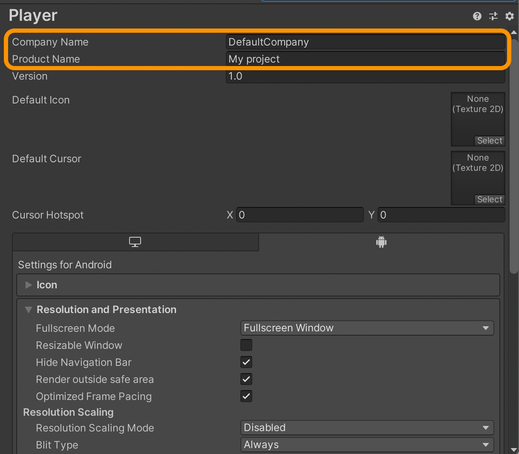Switch to desktop platform settings tab

(x=135, y=242)
